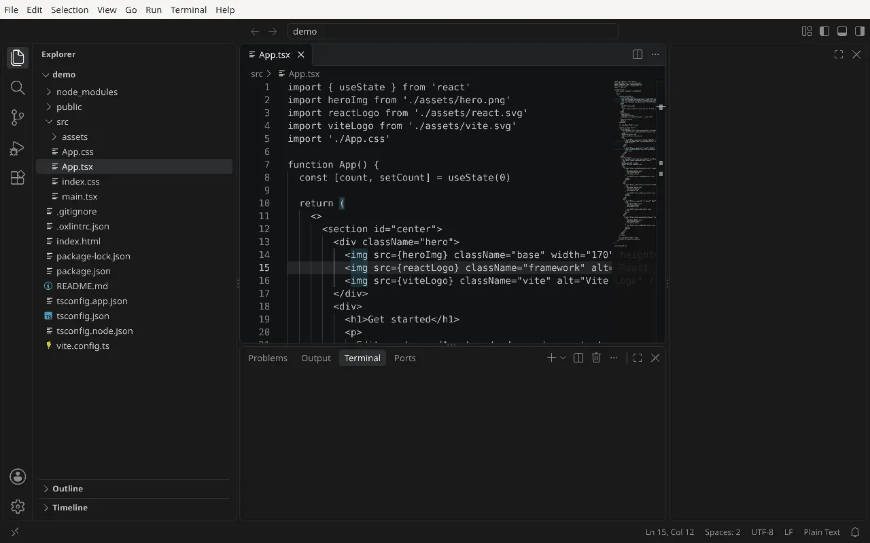Open the Extensions view

click(18, 178)
